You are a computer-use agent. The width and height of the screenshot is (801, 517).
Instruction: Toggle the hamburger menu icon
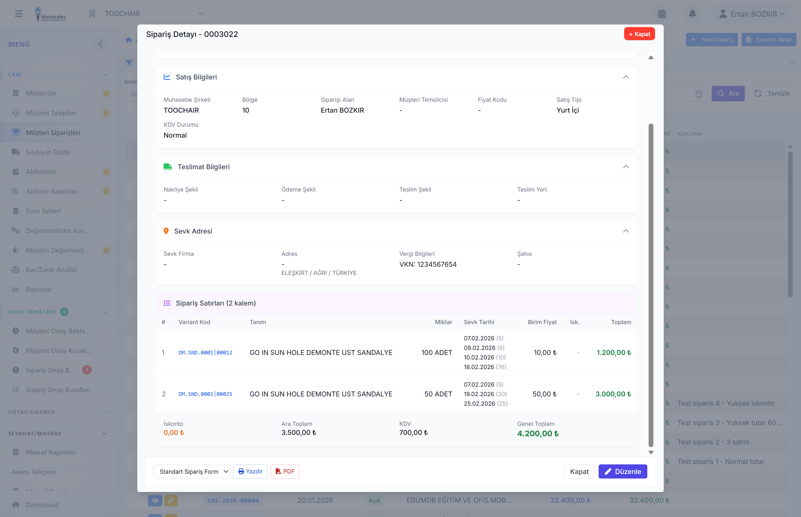18,14
